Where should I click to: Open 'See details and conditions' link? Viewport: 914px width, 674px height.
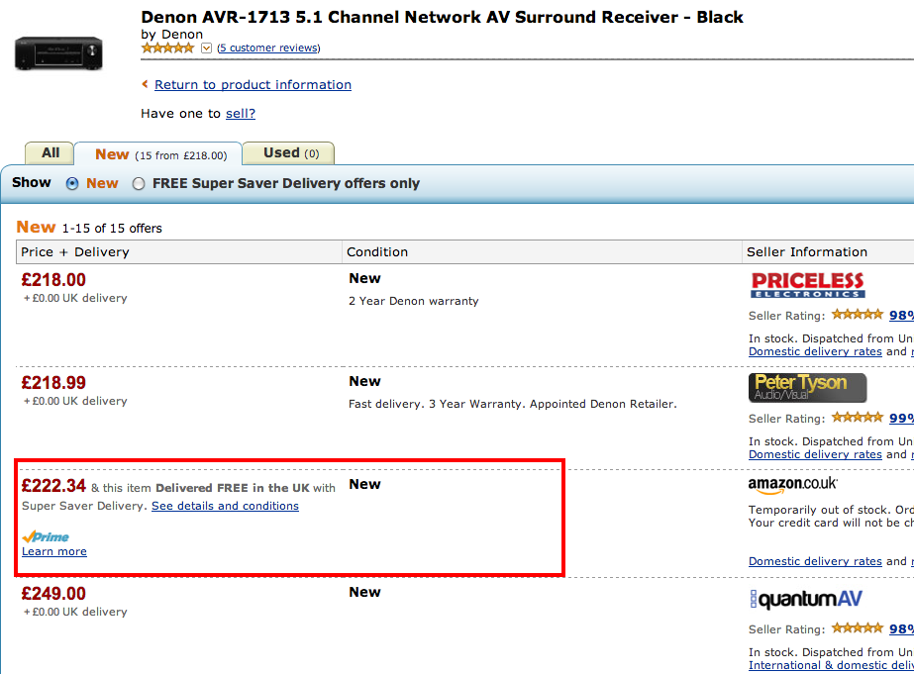(225, 506)
